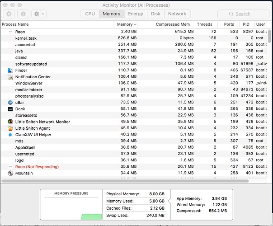Image resolution: width=273 pixels, height=226 pixels.
Task: Select the kernel_task process row
Action: (134, 38)
